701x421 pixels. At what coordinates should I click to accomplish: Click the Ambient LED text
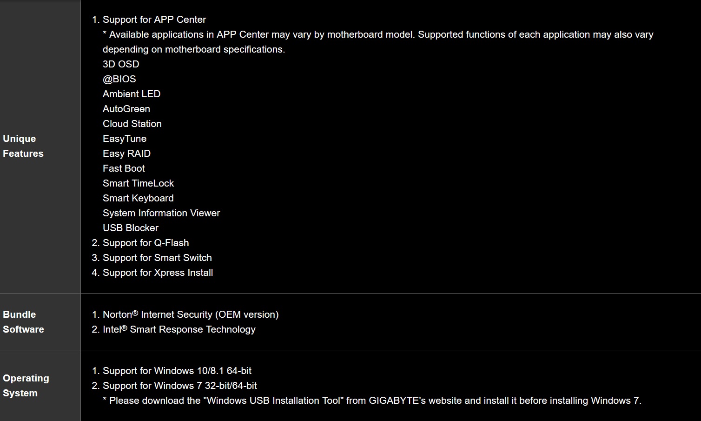[x=132, y=94]
